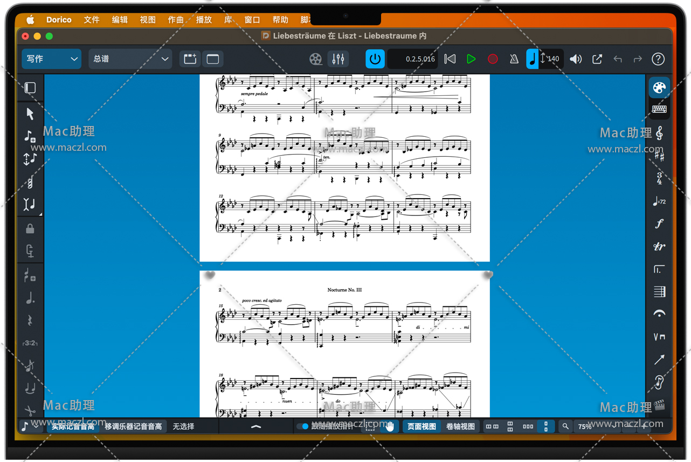Toggle Lock to Duration padlock
The image size is (691, 462).
click(x=30, y=228)
